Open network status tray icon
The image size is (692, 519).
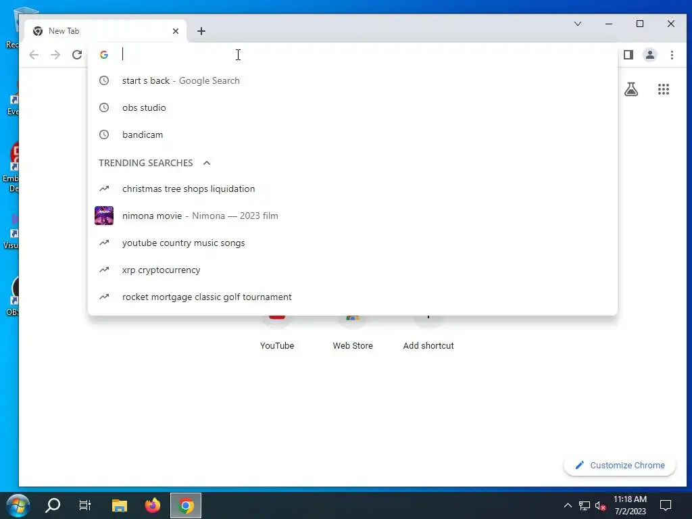click(x=585, y=505)
